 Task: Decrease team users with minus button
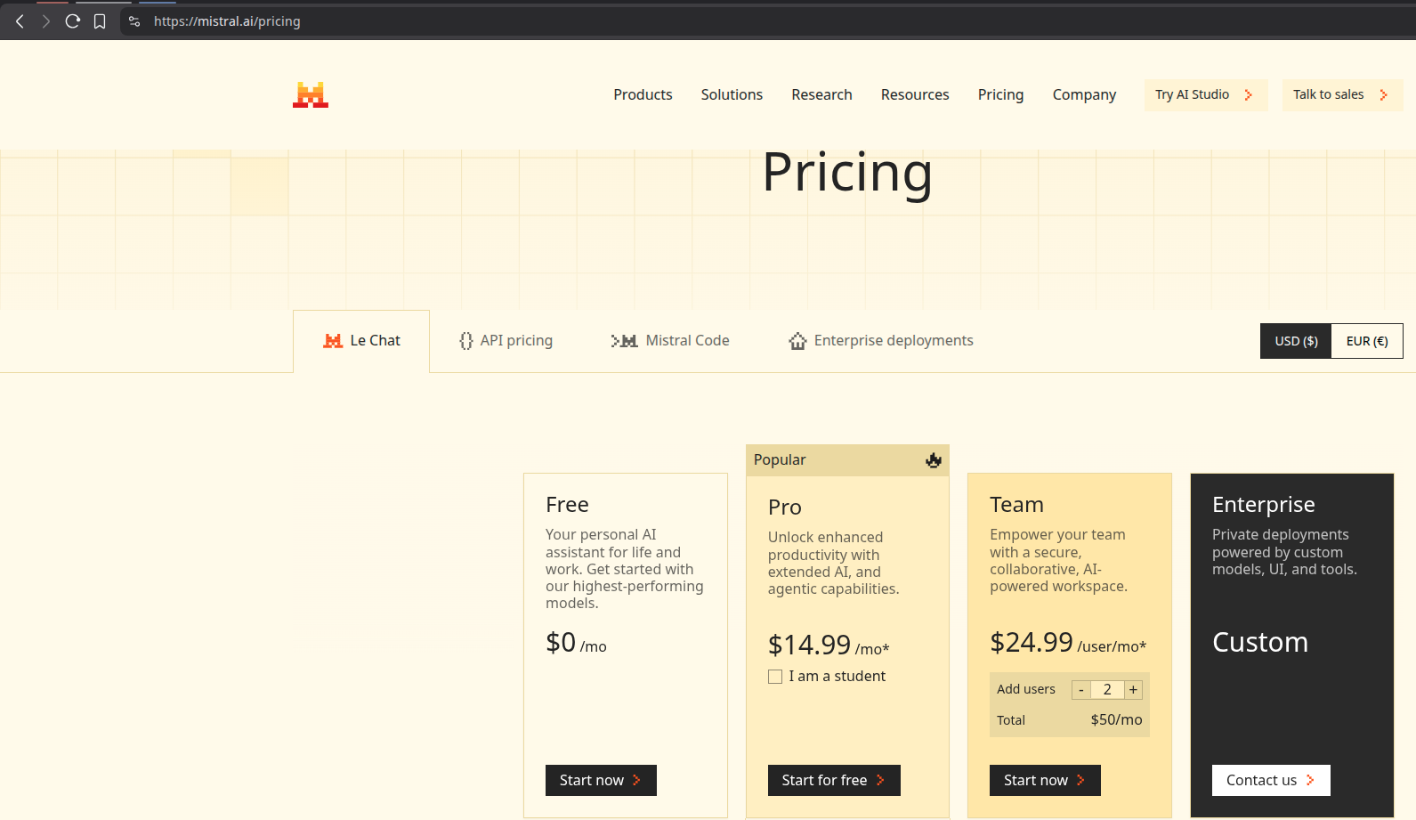1081,690
